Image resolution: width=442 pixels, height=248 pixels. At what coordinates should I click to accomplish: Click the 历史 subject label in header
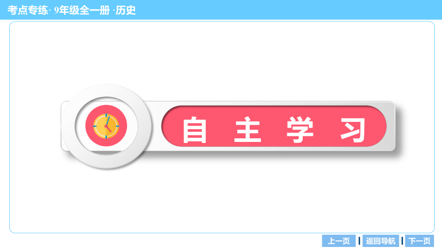[126, 10]
